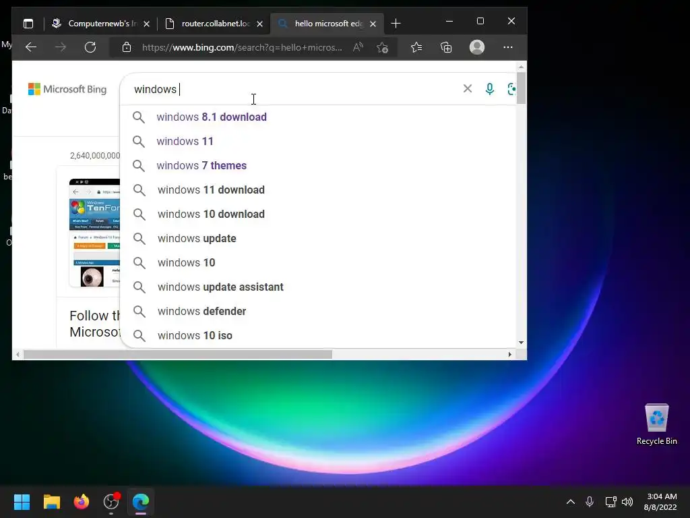Click horizontal scroll left arrow
Image resolution: width=690 pixels, height=518 pixels.
pyautogui.click(x=18, y=354)
